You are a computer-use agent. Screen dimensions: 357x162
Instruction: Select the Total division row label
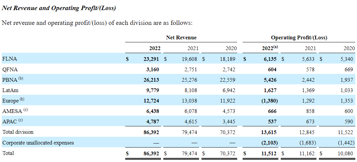(18, 132)
